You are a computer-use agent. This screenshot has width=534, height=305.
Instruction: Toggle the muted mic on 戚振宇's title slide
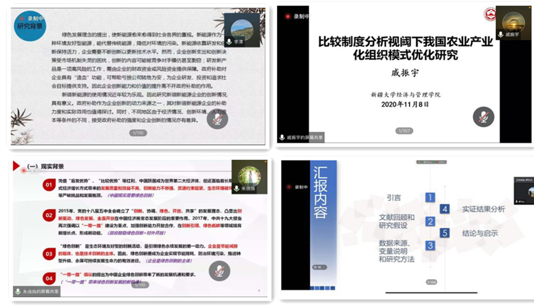(483, 116)
